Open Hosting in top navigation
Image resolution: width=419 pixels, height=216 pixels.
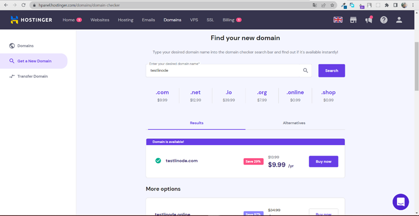click(x=126, y=20)
